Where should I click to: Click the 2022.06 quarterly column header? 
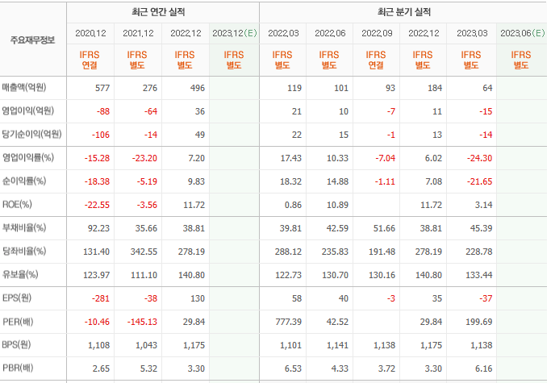coord(330,33)
